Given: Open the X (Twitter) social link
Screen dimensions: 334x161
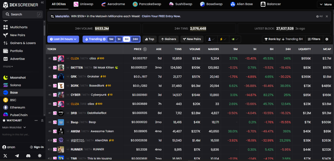Looking at the screenshot, I should click(5, 156).
